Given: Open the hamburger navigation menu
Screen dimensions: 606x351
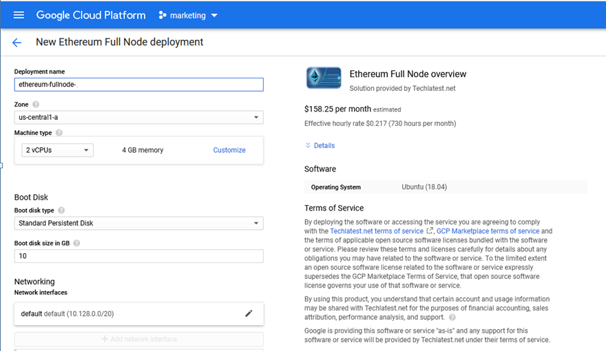Looking at the screenshot, I should 19,15.
